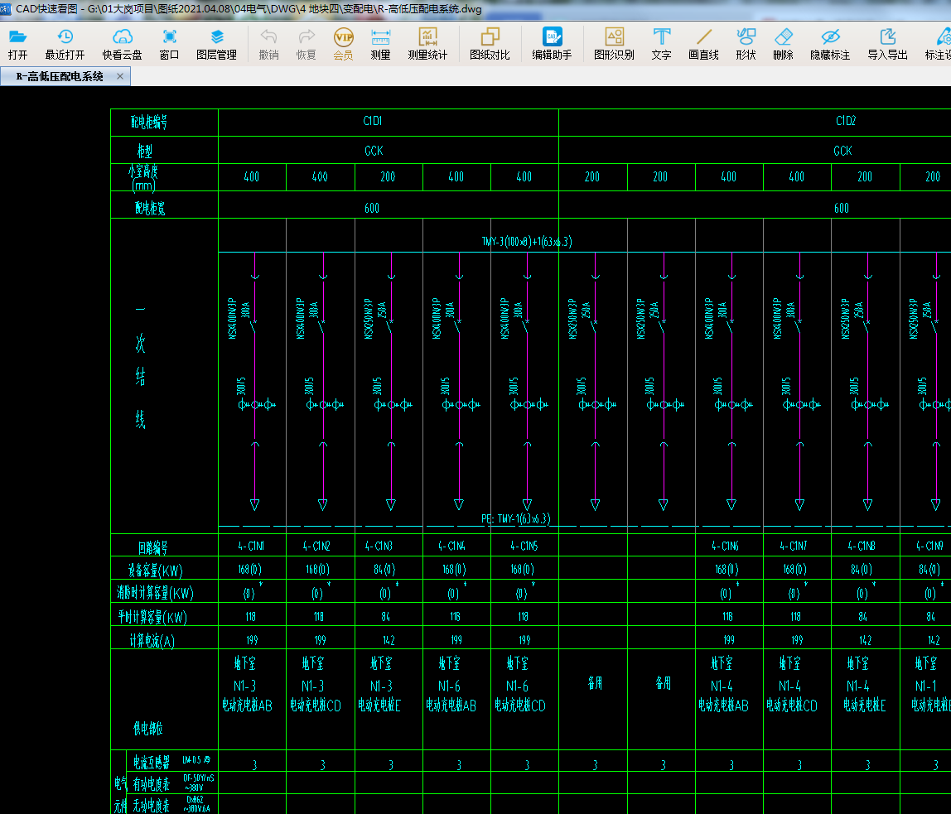Click the 配电柜宽 row header
Viewport: 951px width, 814px height.
pyautogui.click(x=150, y=209)
